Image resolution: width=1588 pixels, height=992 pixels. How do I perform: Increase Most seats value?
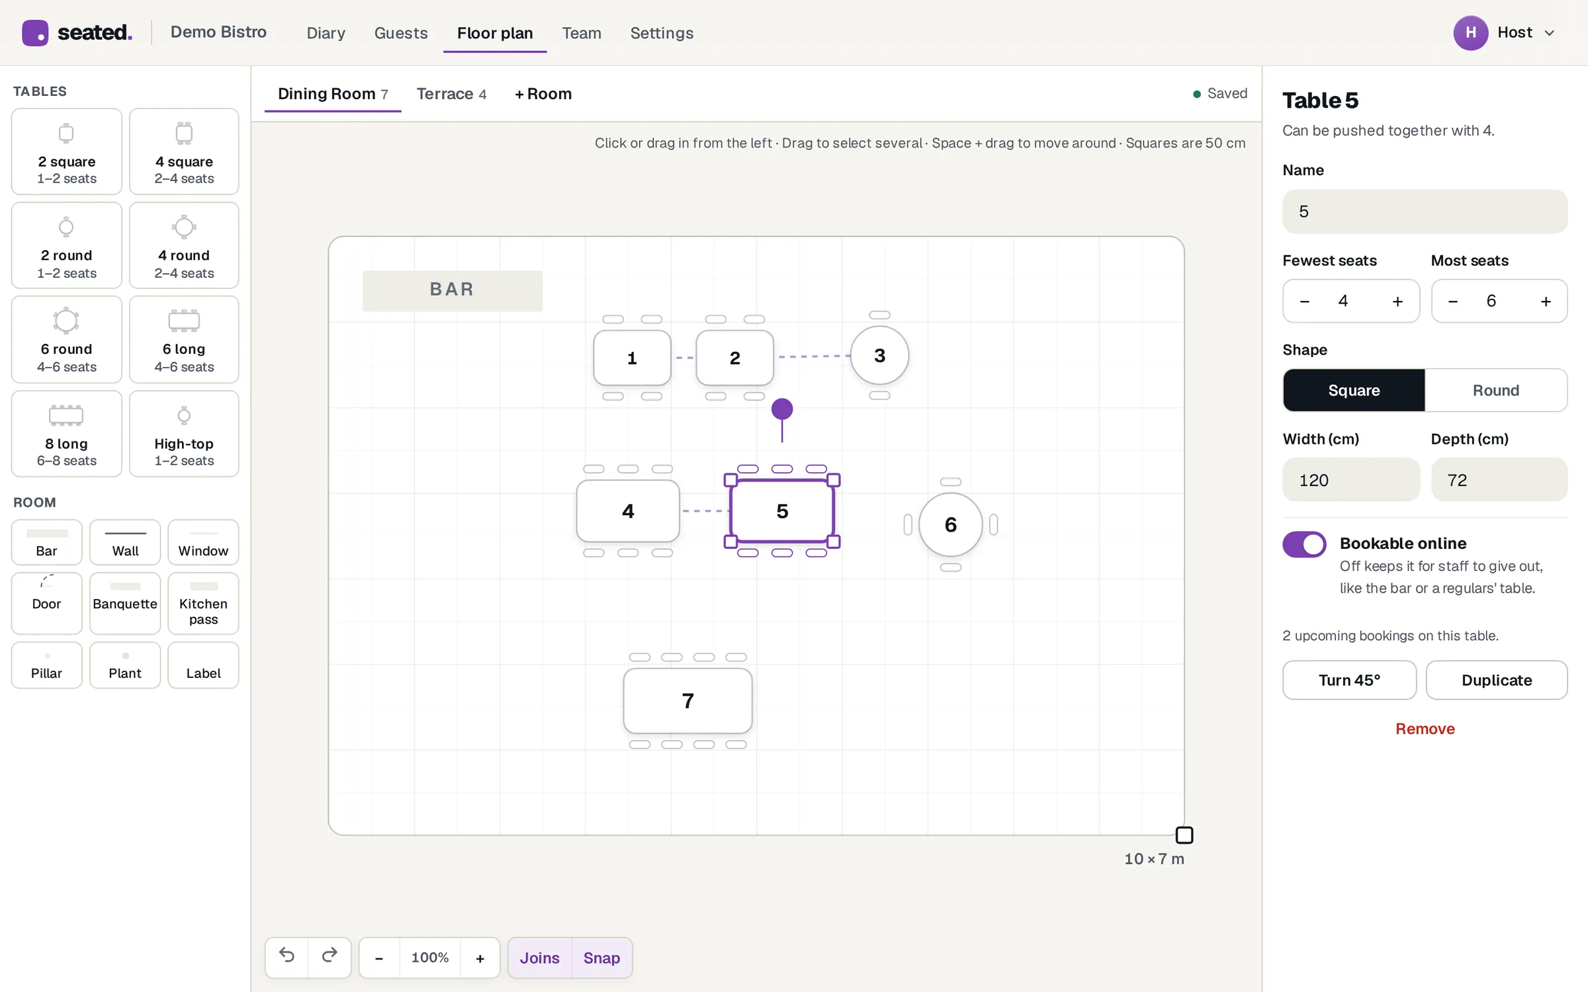(x=1546, y=302)
